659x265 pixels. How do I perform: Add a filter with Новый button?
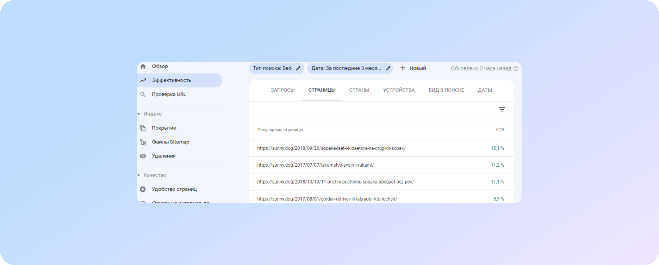[413, 68]
